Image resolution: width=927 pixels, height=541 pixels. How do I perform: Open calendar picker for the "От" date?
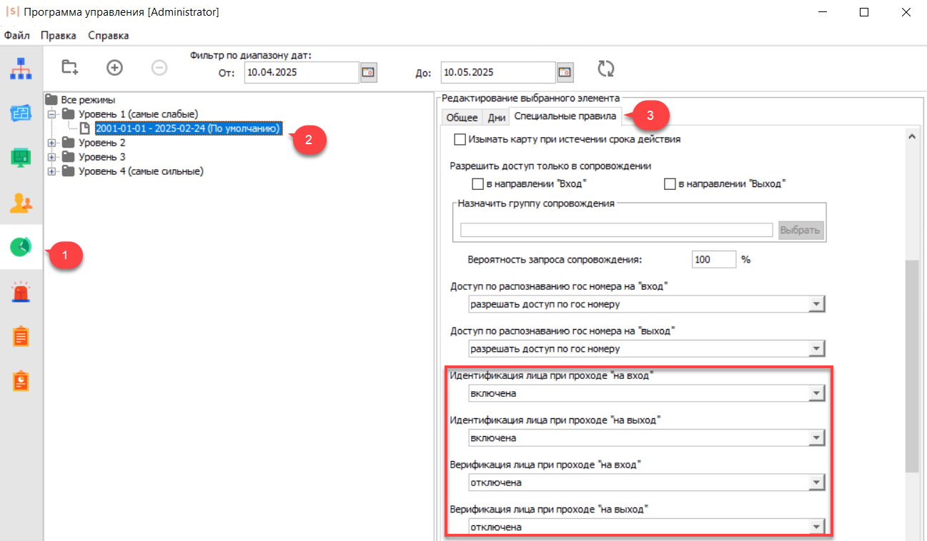pos(369,72)
